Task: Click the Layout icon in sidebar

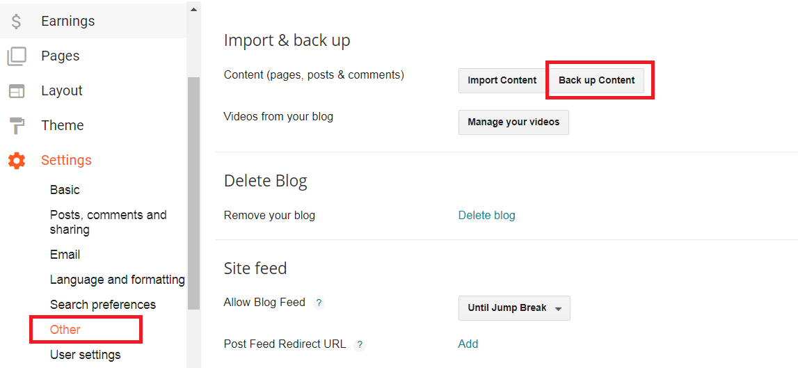Action: [x=17, y=91]
